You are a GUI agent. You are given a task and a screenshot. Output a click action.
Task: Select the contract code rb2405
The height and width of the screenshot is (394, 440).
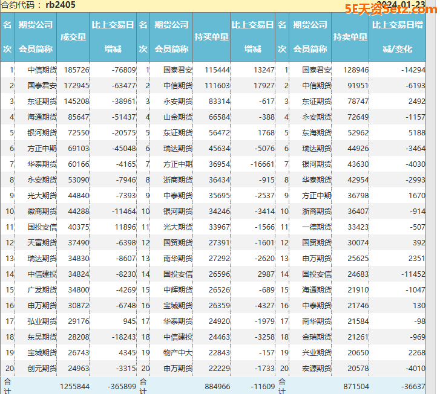[x=61, y=5]
